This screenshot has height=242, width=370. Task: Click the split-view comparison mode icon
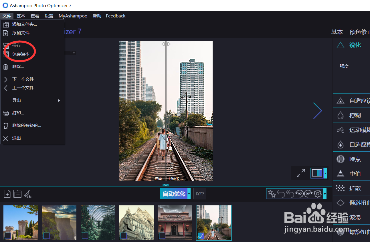pos(317,173)
